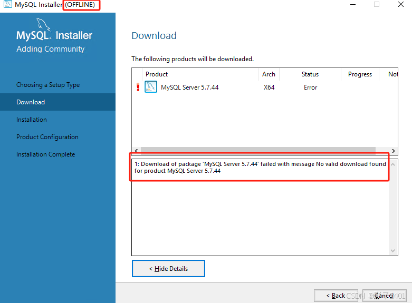Click the X64 architecture cell
Viewport: 412px width, 303px height.
(x=269, y=87)
